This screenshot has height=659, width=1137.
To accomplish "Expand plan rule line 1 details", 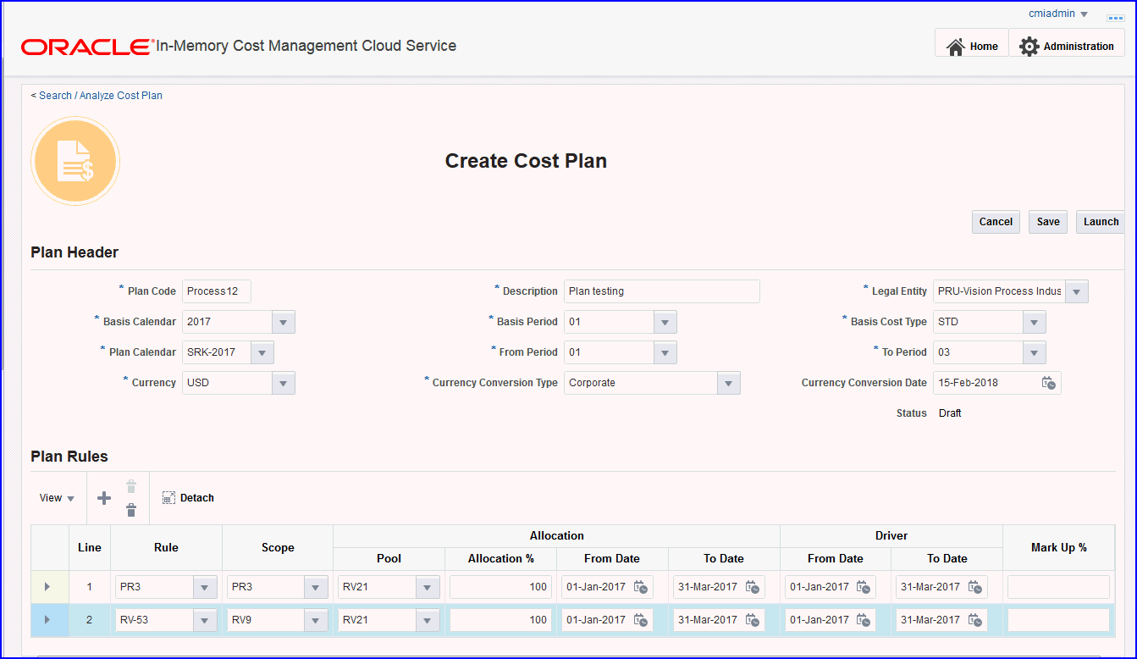I will 47,587.
